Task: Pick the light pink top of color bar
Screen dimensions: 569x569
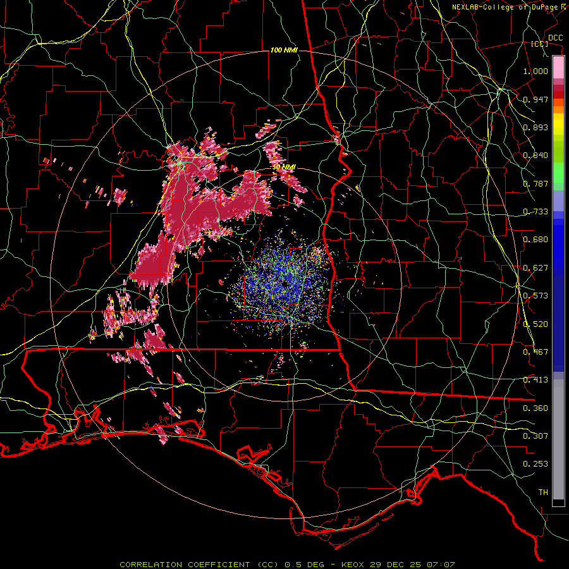Action: tap(558, 68)
